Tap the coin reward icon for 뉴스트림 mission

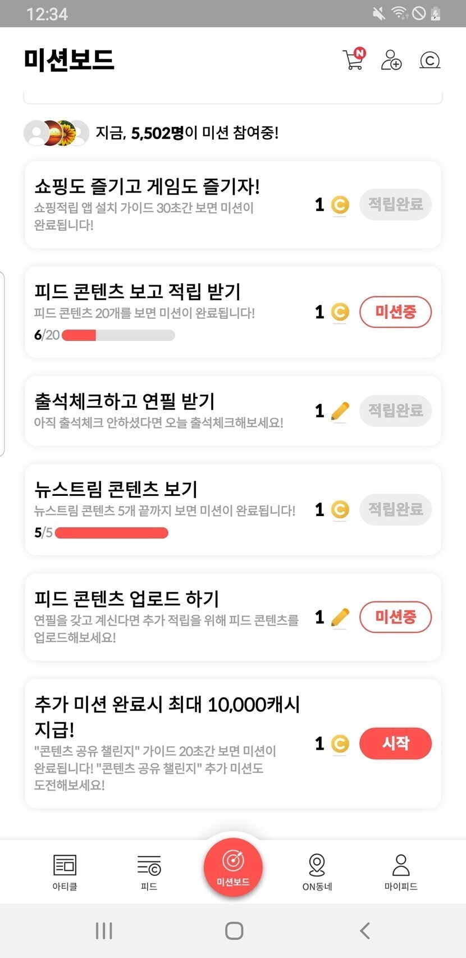coord(340,510)
